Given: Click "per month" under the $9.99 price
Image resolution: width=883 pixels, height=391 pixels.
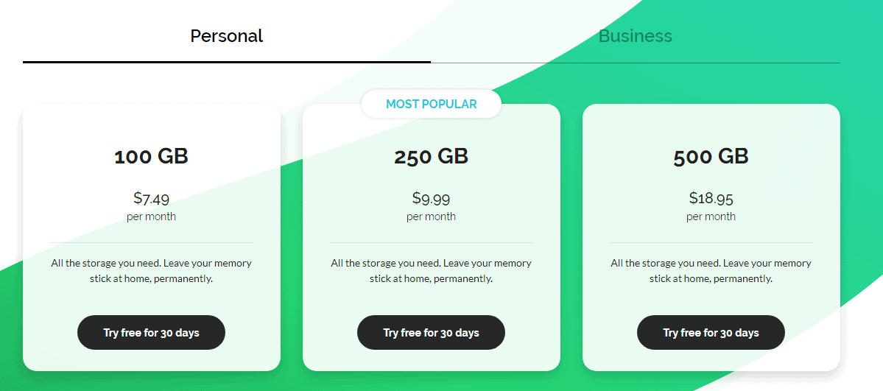Looking at the screenshot, I should coord(431,216).
